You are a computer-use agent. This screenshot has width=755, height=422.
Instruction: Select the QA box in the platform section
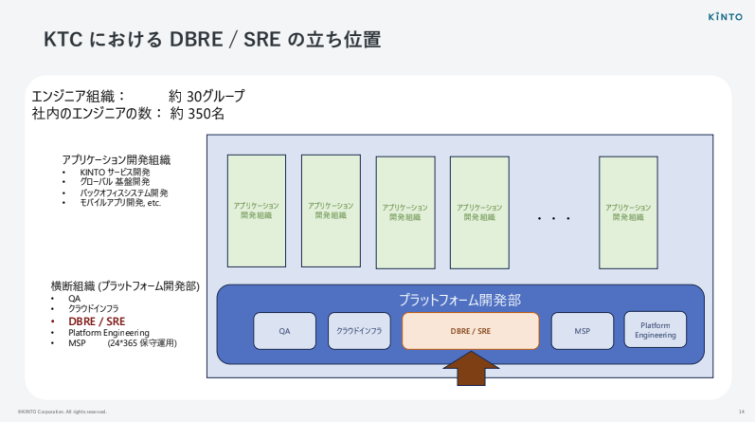pyautogui.click(x=284, y=331)
